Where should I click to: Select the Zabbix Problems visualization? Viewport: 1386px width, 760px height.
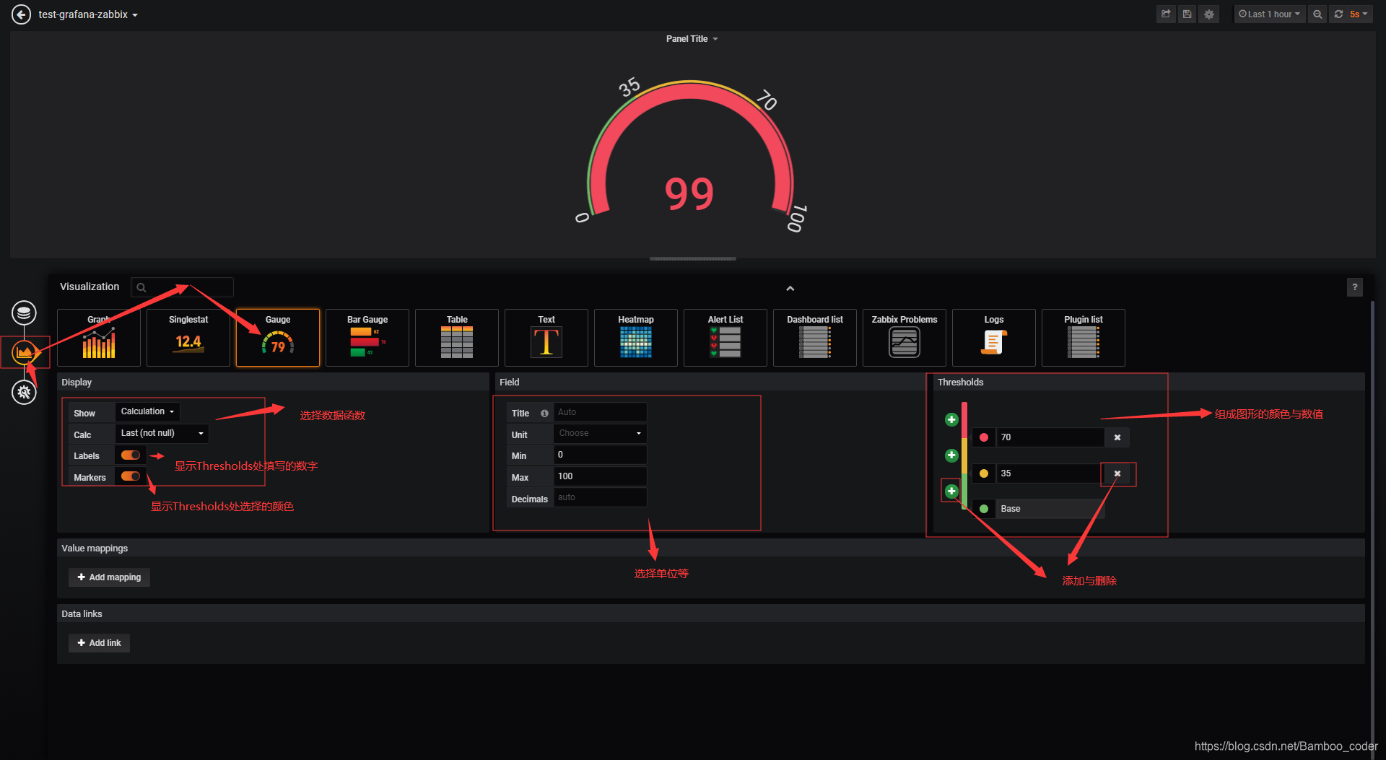click(x=905, y=338)
